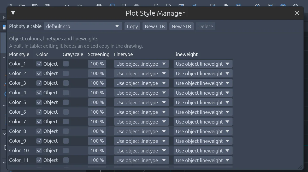Click the Color_9 plot style name
Image resolution: width=308 pixels, height=172 pixels.
17,141
